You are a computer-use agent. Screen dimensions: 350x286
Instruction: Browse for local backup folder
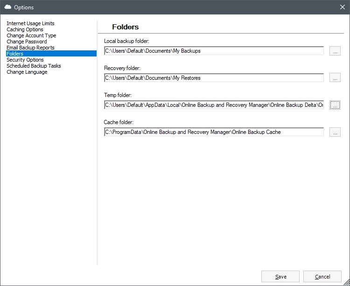click(x=335, y=51)
